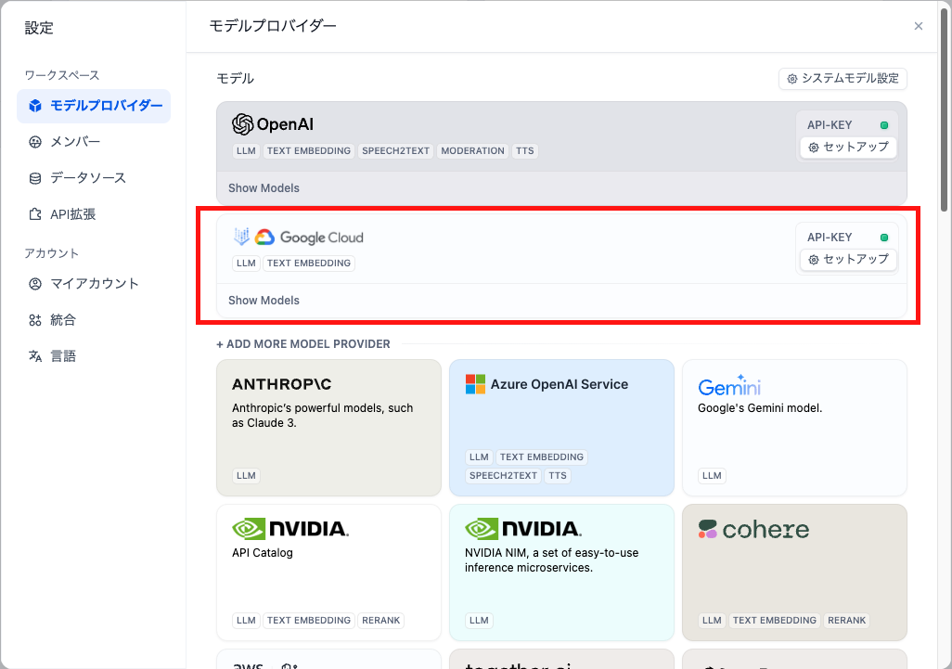Click the cube icon beside モデルプロバイダー
This screenshot has width=952, height=669.
coord(35,106)
